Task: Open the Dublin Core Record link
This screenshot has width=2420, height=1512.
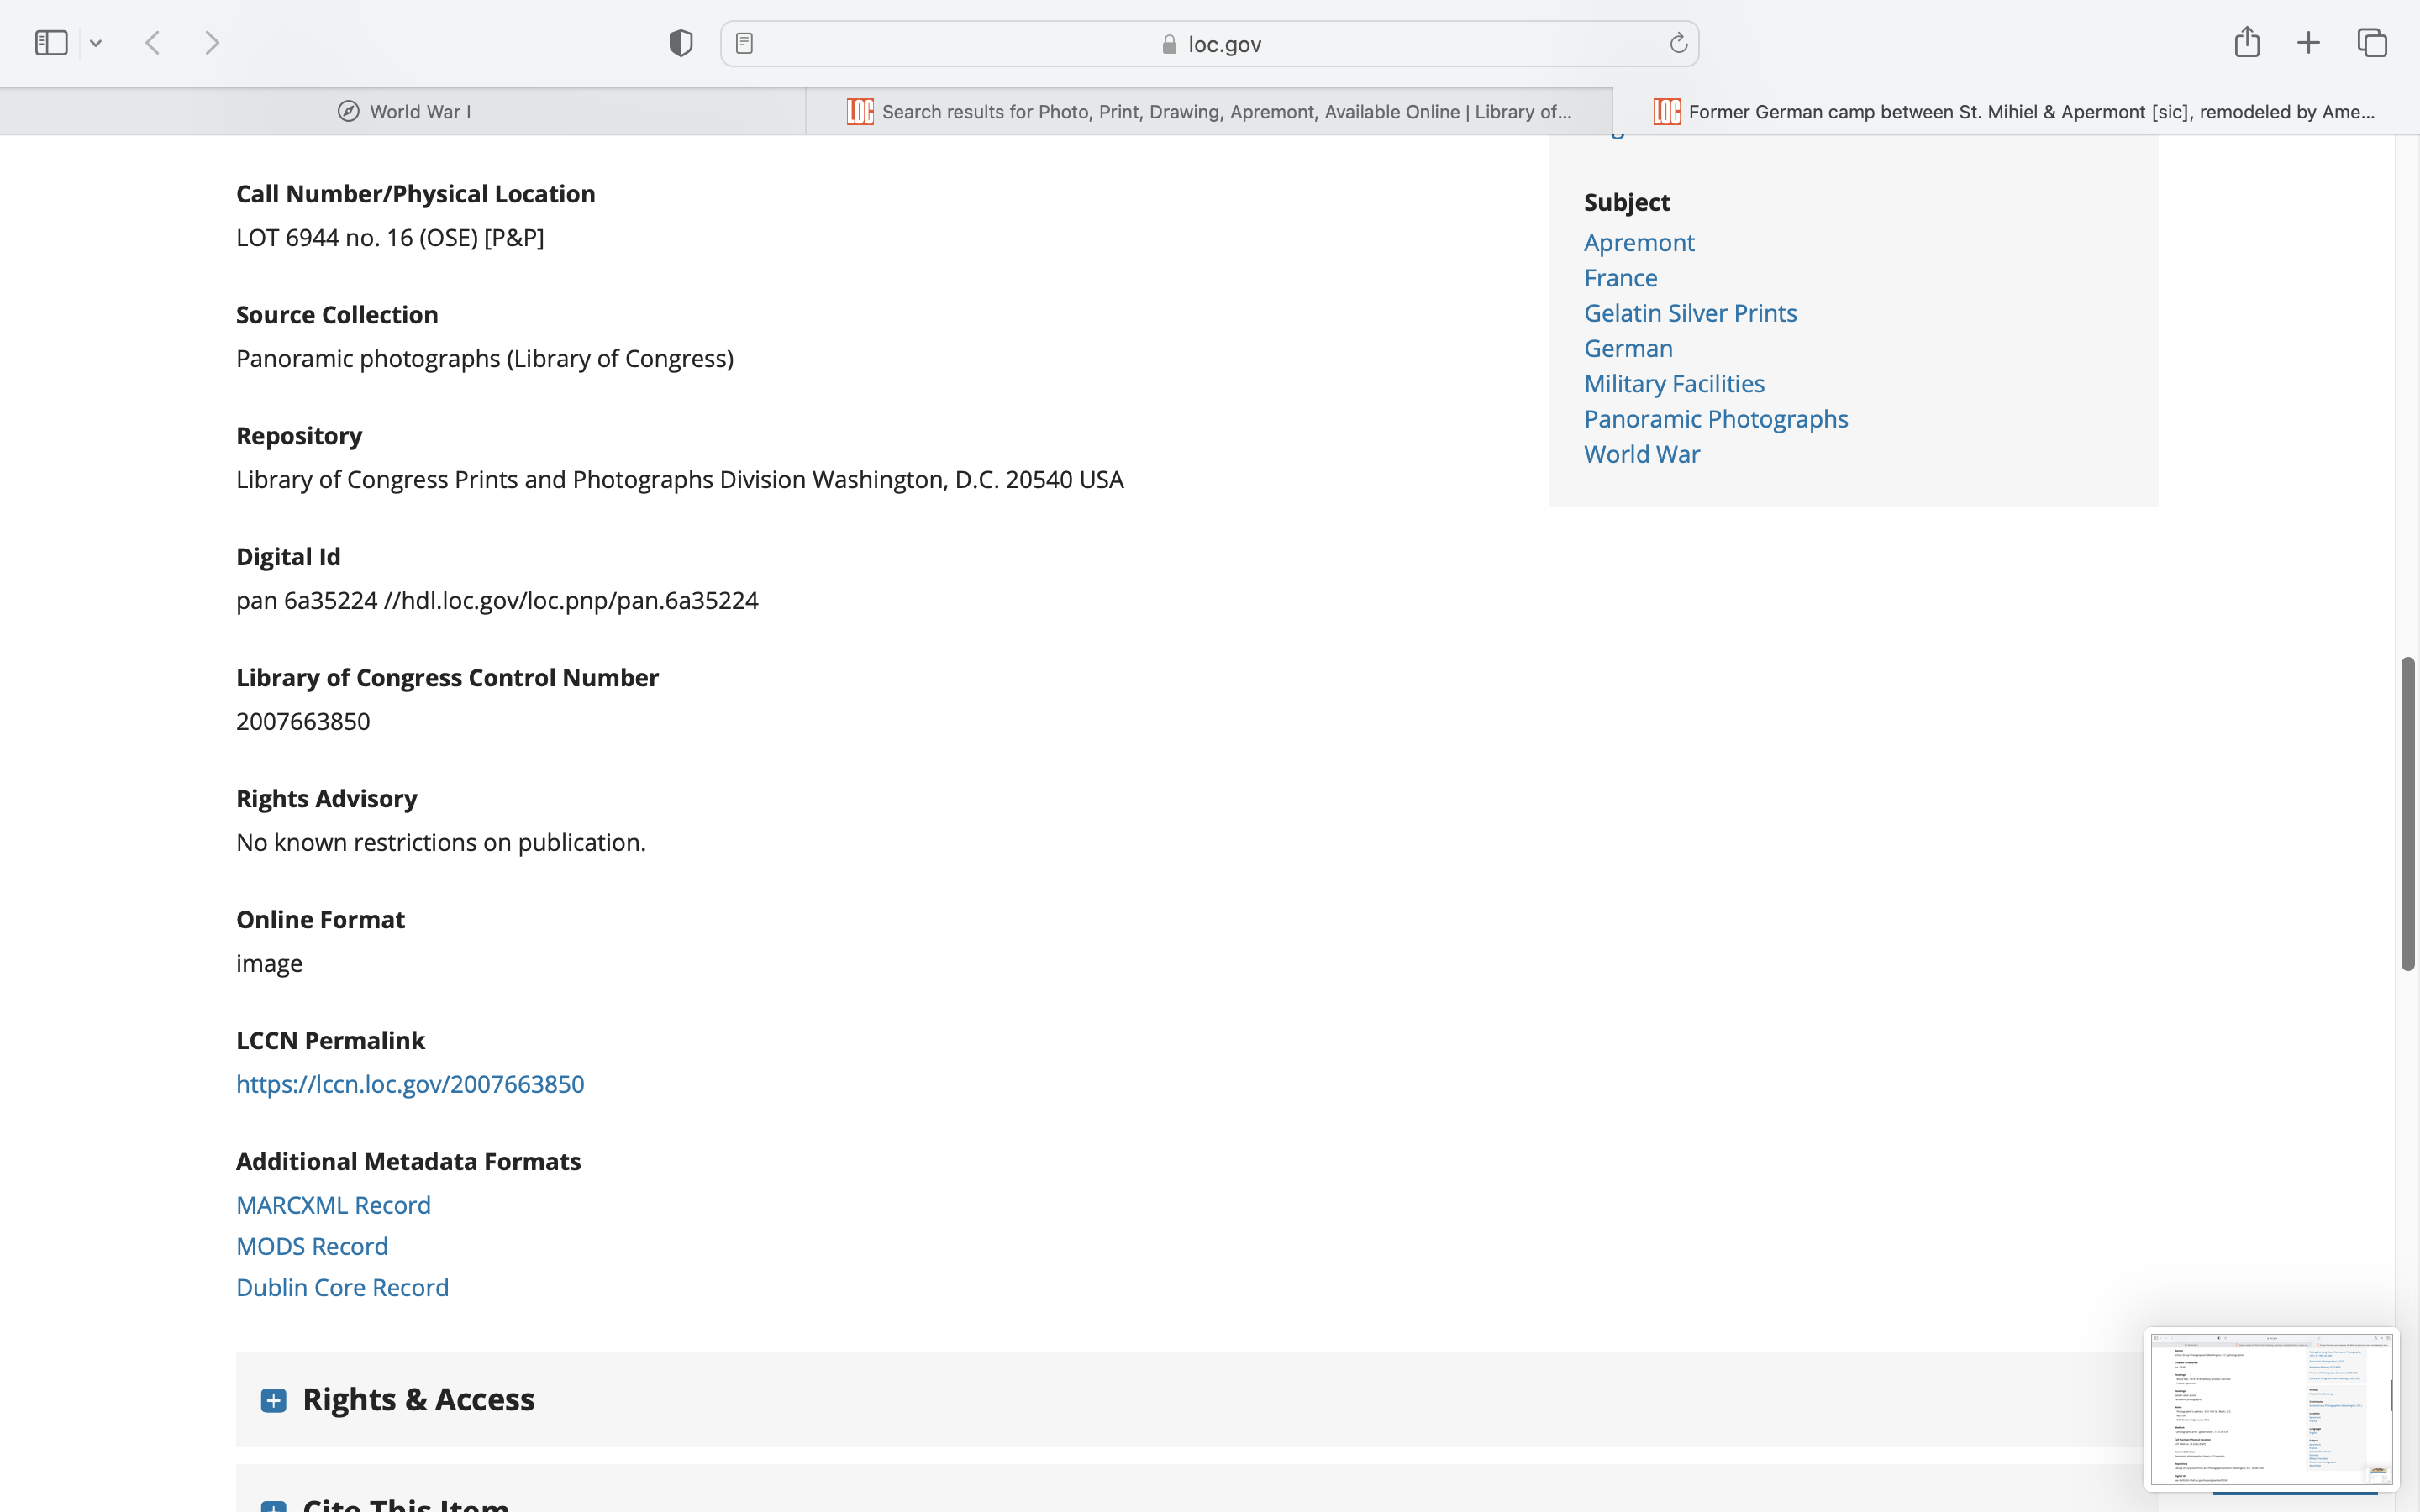Action: point(342,1287)
